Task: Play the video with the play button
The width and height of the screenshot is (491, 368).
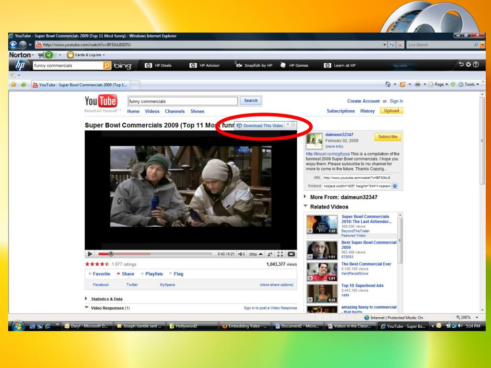Action: tap(90, 254)
